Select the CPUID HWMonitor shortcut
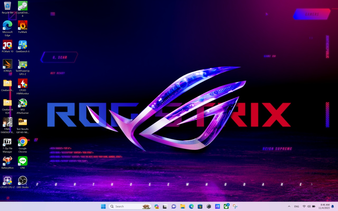 (23, 87)
